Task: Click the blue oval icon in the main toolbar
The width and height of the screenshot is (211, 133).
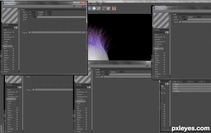Action: [89, 8]
